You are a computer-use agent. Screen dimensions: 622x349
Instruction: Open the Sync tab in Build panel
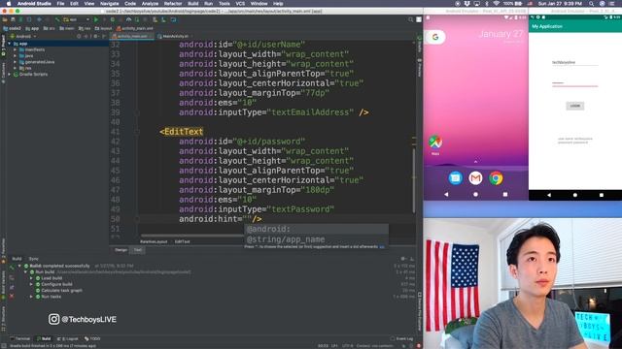(x=34, y=259)
